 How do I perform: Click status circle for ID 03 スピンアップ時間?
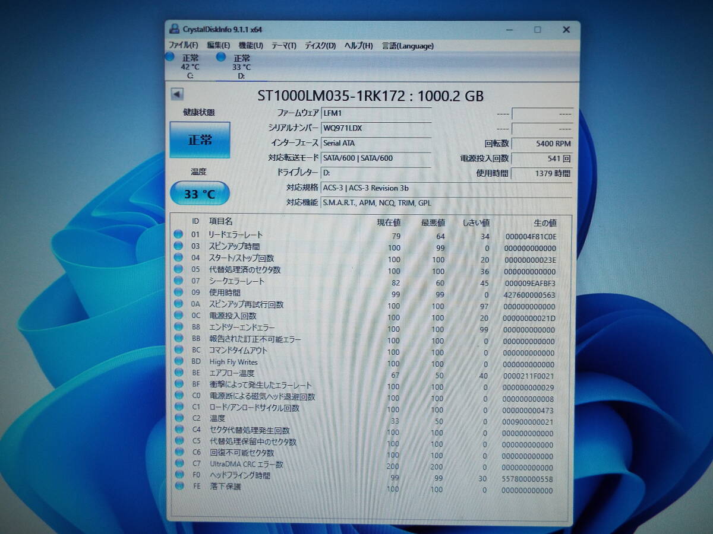(178, 246)
